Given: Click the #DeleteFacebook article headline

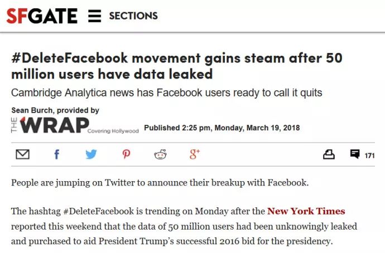Looking at the screenshot, I should (177, 66).
